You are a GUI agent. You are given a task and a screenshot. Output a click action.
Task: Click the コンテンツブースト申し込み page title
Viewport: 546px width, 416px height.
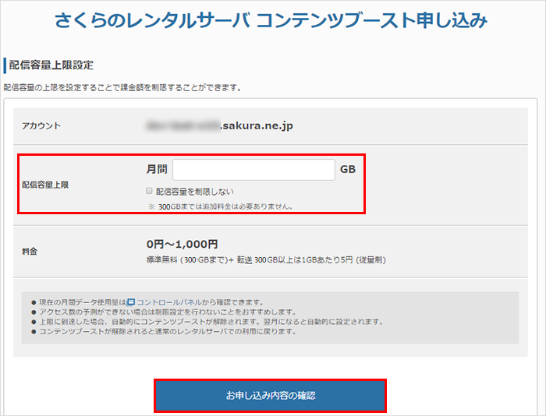[x=271, y=21]
